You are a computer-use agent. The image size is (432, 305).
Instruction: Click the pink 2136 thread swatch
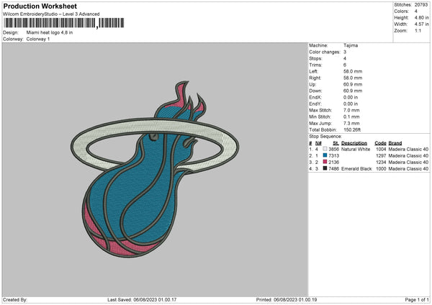[x=325, y=162]
